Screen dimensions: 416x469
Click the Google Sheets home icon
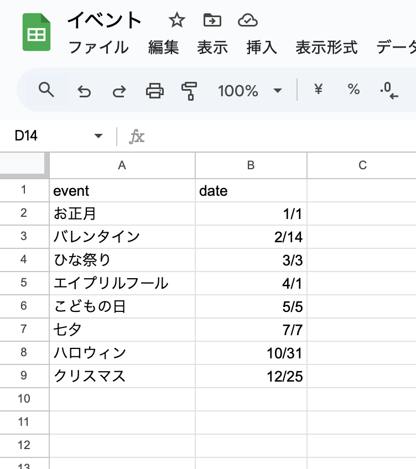point(37,32)
